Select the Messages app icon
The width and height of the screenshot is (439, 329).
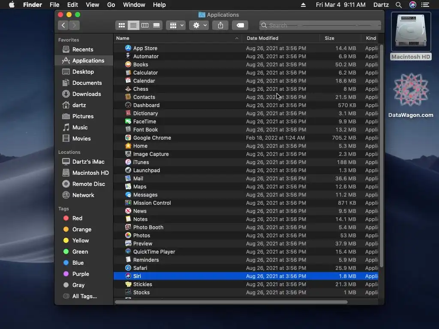click(x=128, y=195)
